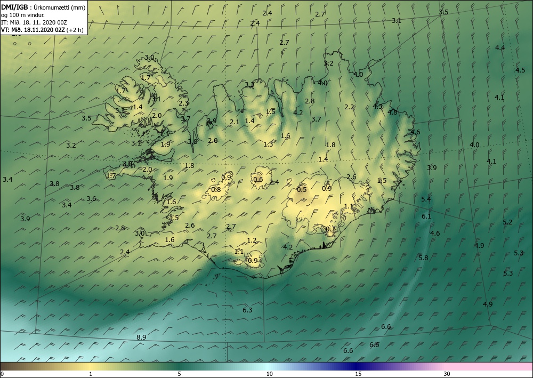
Task: Select the 5.4 value east of Iceland
Action: (426, 199)
